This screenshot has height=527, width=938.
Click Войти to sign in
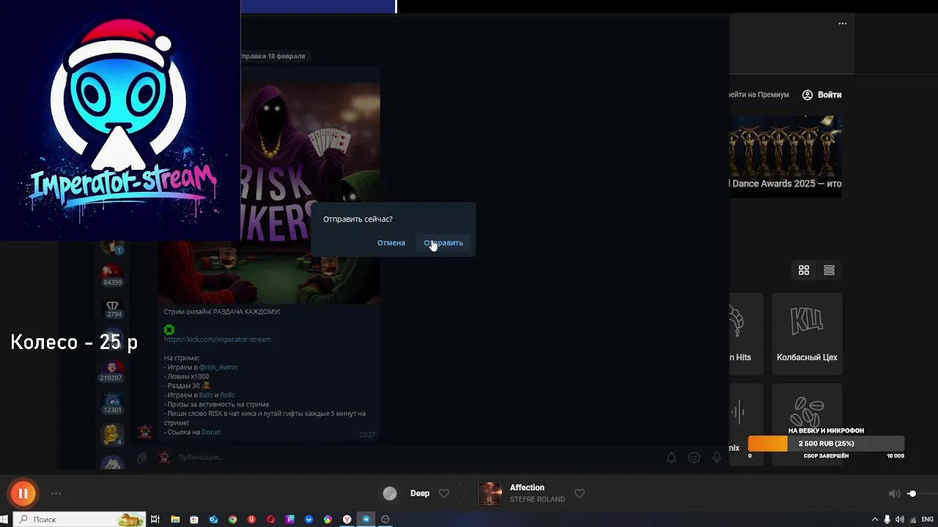pos(821,94)
